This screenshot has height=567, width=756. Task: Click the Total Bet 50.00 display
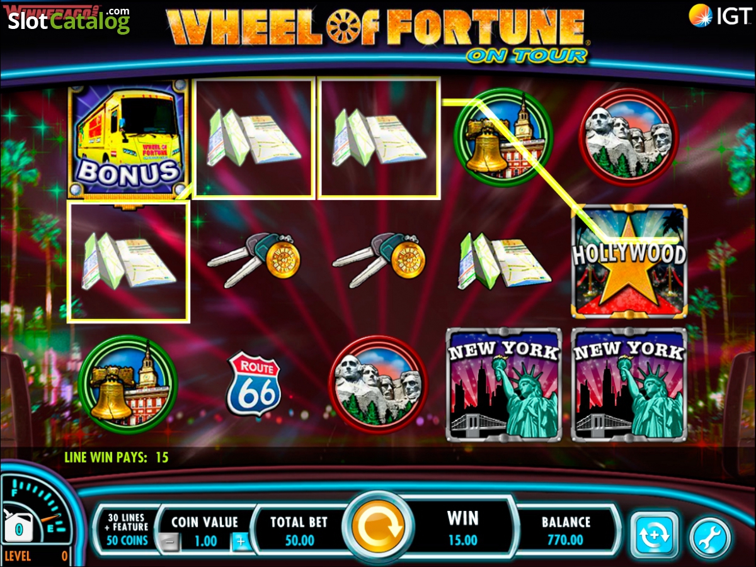point(301,531)
